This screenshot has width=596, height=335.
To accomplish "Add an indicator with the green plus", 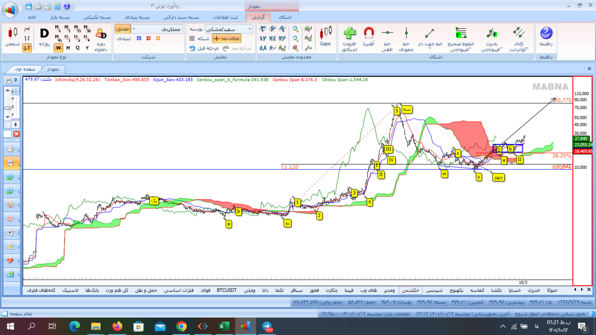I will tap(349, 39).
